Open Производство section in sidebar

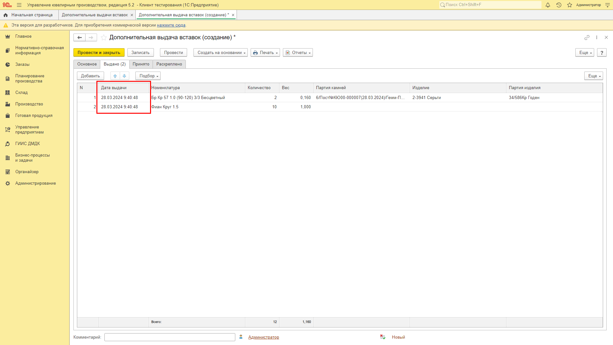(35, 104)
